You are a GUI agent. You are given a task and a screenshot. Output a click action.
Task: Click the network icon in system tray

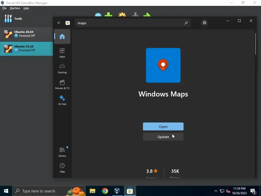[222, 191]
